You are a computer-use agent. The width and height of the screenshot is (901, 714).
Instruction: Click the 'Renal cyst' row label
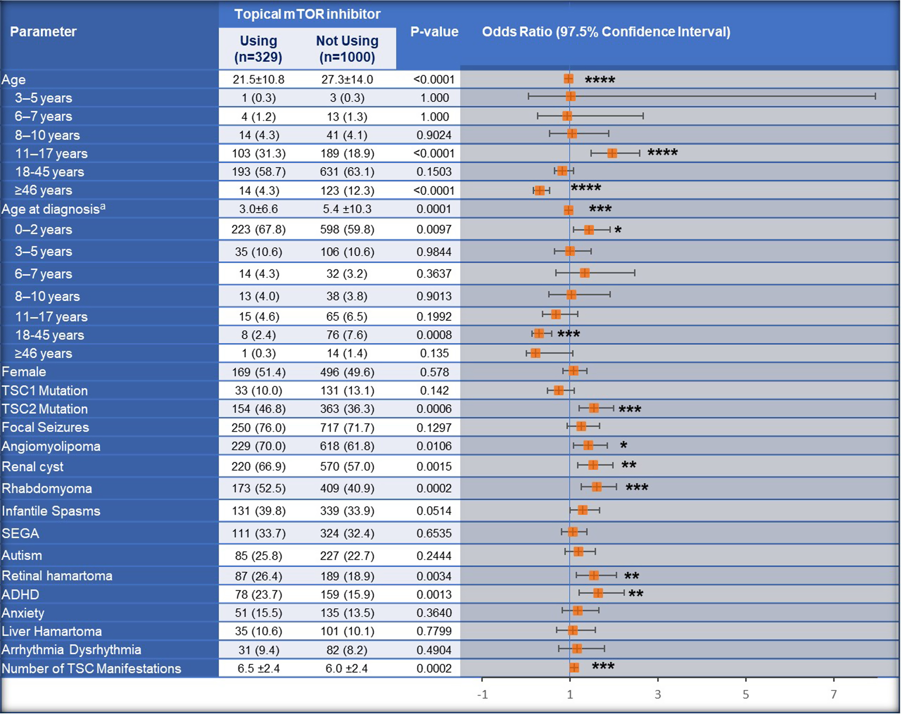click(32, 467)
